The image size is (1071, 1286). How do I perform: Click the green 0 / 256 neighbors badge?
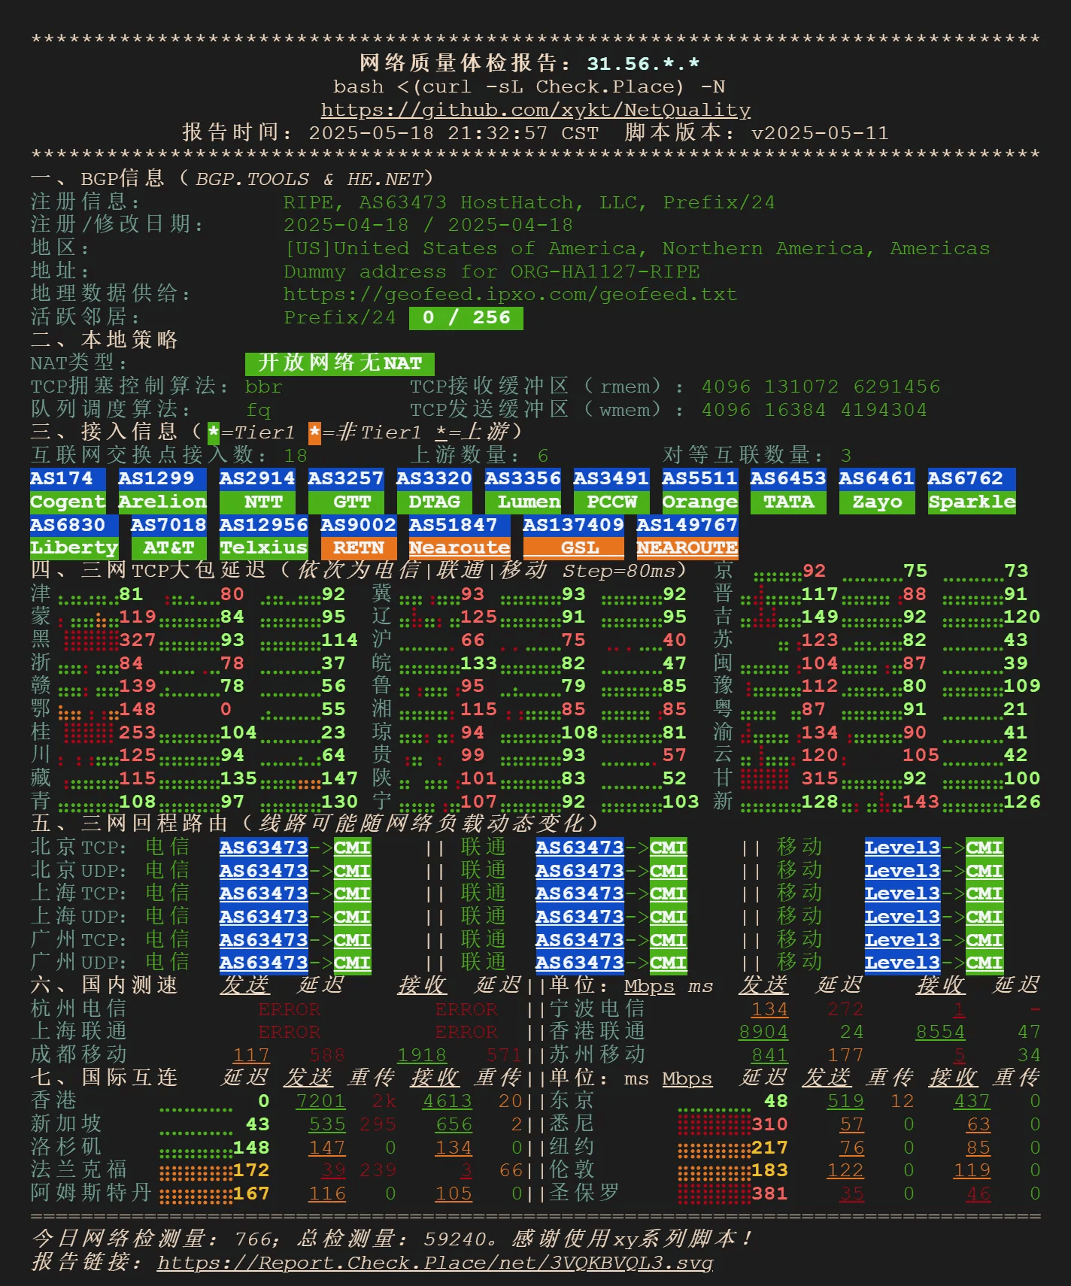[466, 317]
